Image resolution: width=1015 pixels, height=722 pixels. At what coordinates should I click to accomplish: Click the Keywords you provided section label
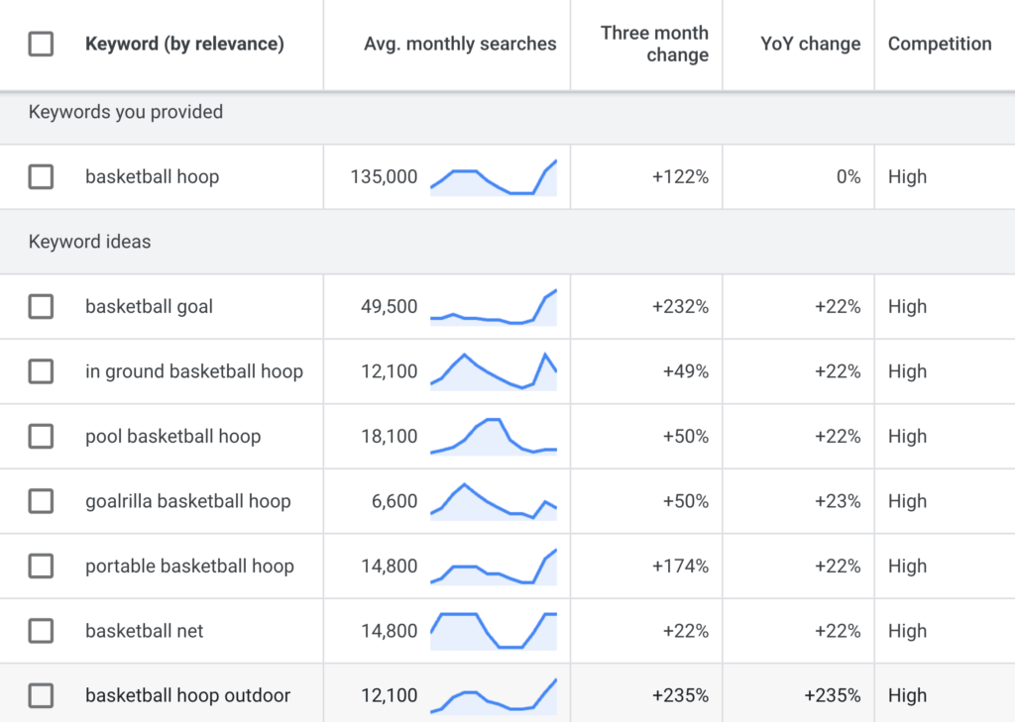click(x=123, y=112)
